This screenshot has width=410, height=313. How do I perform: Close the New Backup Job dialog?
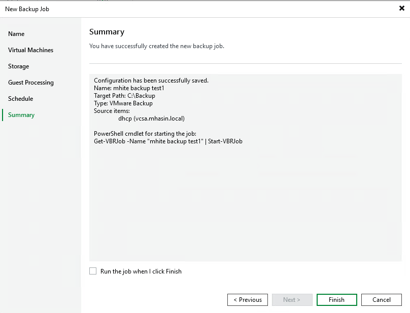(402, 9)
